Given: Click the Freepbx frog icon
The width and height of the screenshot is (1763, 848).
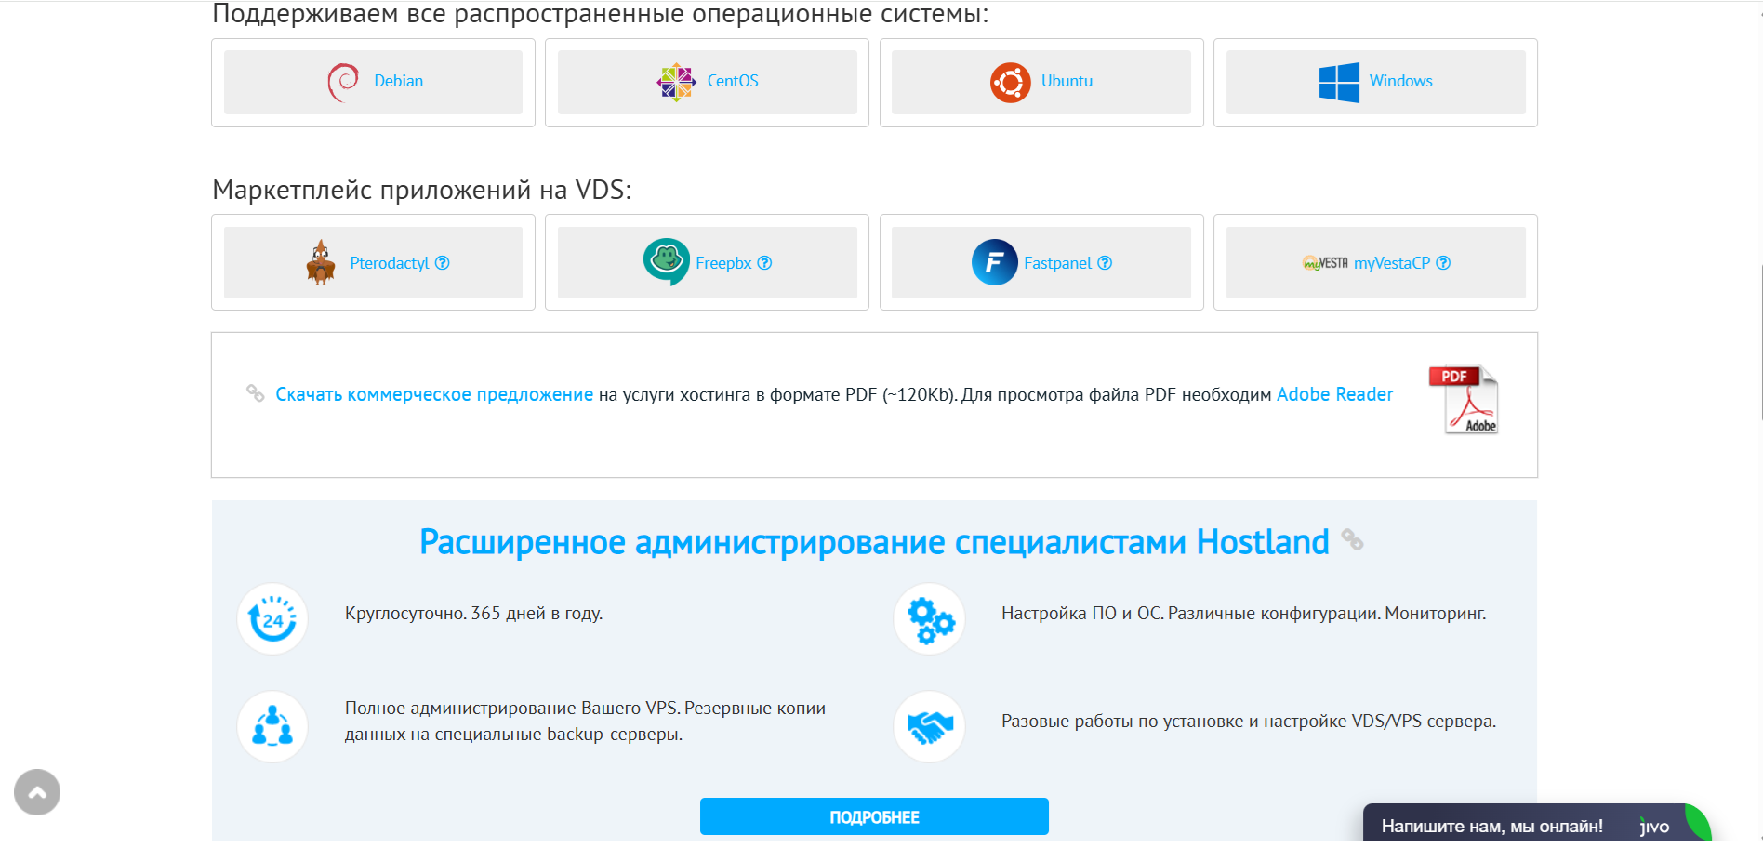Looking at the screenshot, I should (x=666, y=261).
